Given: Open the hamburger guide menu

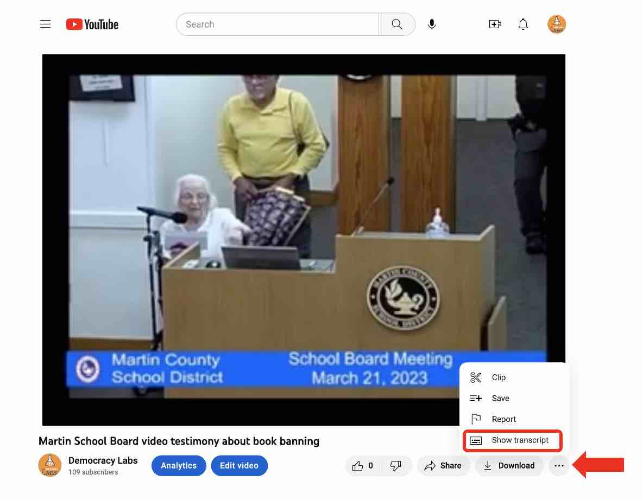Looking at the screenshot, I should point(46,24).
